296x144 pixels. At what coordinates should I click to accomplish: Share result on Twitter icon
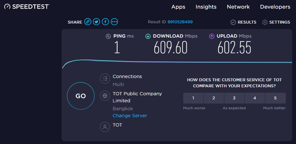(96, 22)
